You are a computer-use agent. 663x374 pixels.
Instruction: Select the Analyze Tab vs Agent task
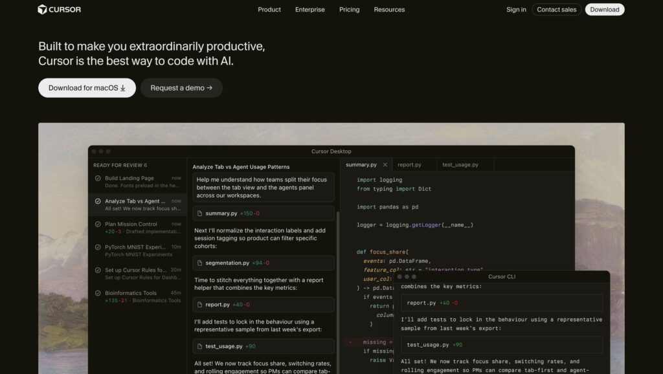137,204
